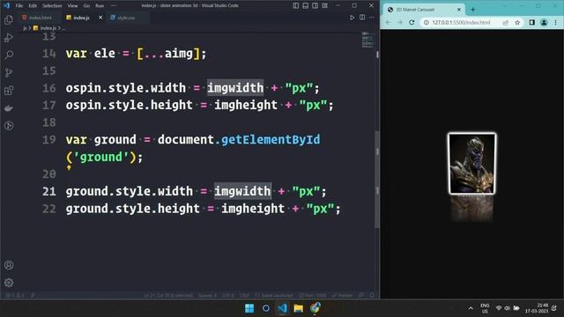Click the highlighted imgwidth on line 16
564x317 pixels.
235,88
